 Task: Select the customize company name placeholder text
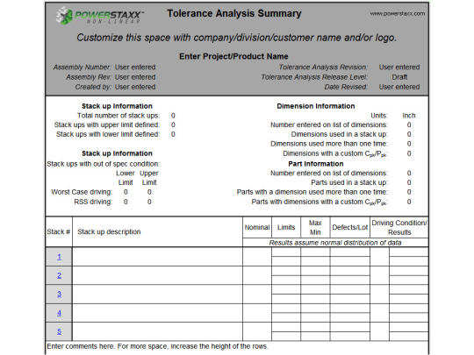(x=236, y=38)
